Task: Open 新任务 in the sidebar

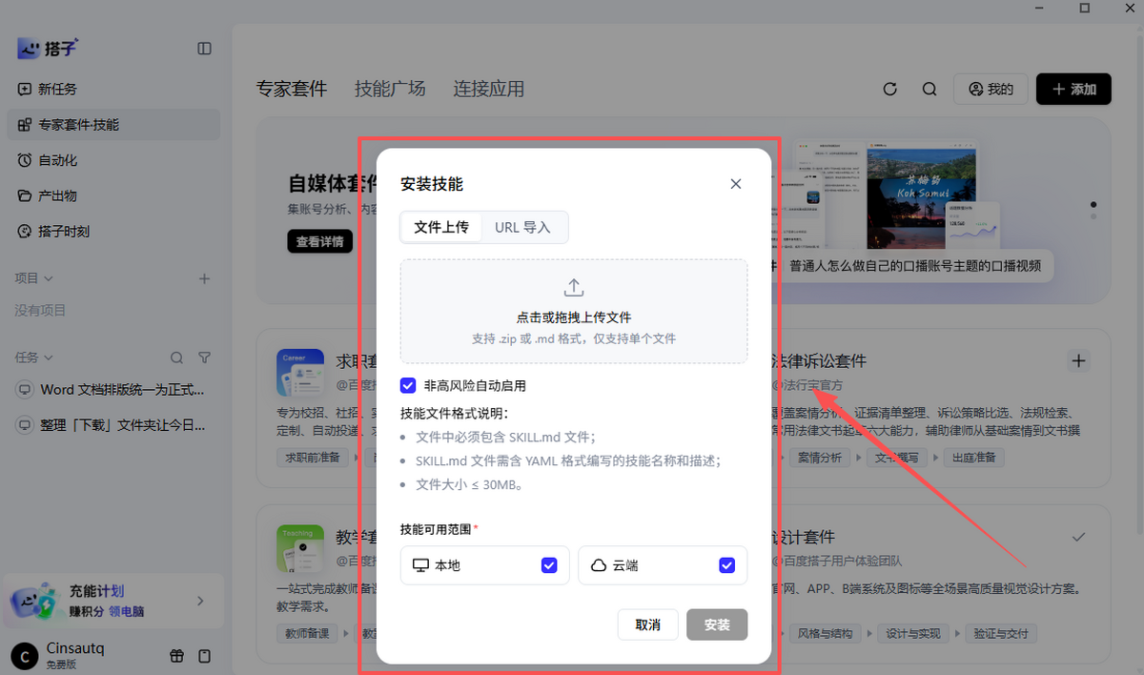Action: [x=114, y=89]
